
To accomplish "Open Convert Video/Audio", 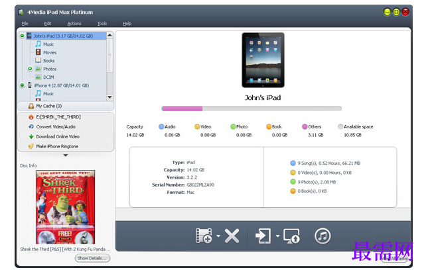I will (x=56, y=126).
